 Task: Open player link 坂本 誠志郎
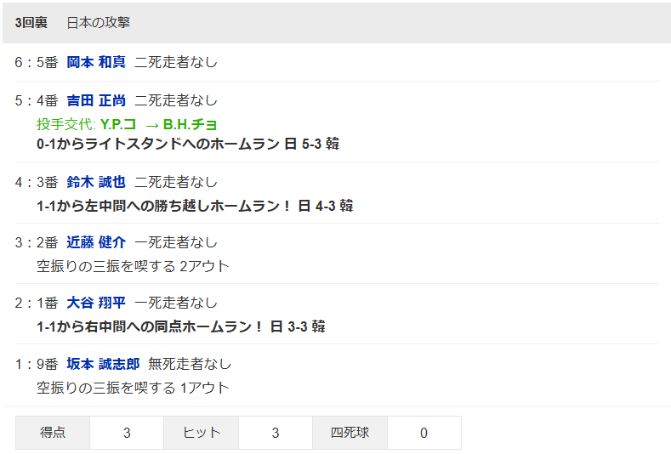(x=103, y=364)
